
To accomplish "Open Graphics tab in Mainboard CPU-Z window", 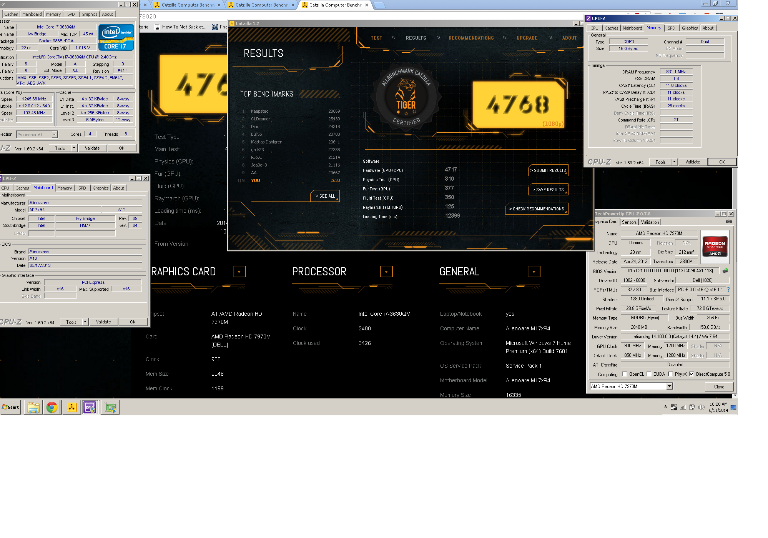I will pos(100,188).
